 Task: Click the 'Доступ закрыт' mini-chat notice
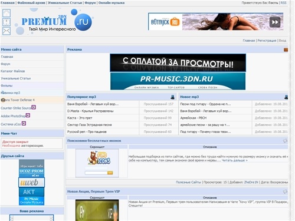click(x=32, y=144)
